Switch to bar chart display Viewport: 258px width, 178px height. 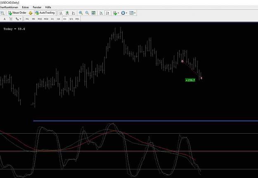(x=61, y=13)
